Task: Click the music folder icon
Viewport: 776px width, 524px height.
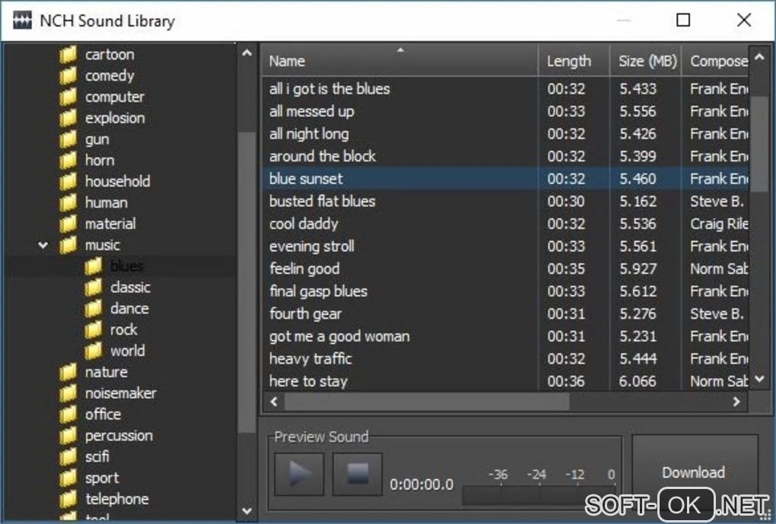Action: [68, 245]
